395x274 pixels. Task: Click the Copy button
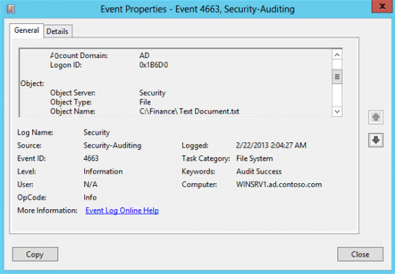[35, 254]
